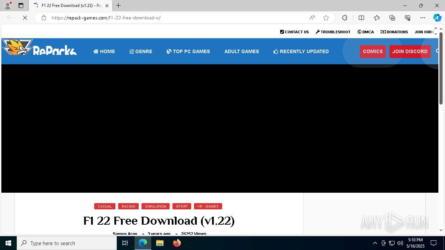Screen dimensions: 445x250
Task: Click the taskbar search box
Action: 67,243
